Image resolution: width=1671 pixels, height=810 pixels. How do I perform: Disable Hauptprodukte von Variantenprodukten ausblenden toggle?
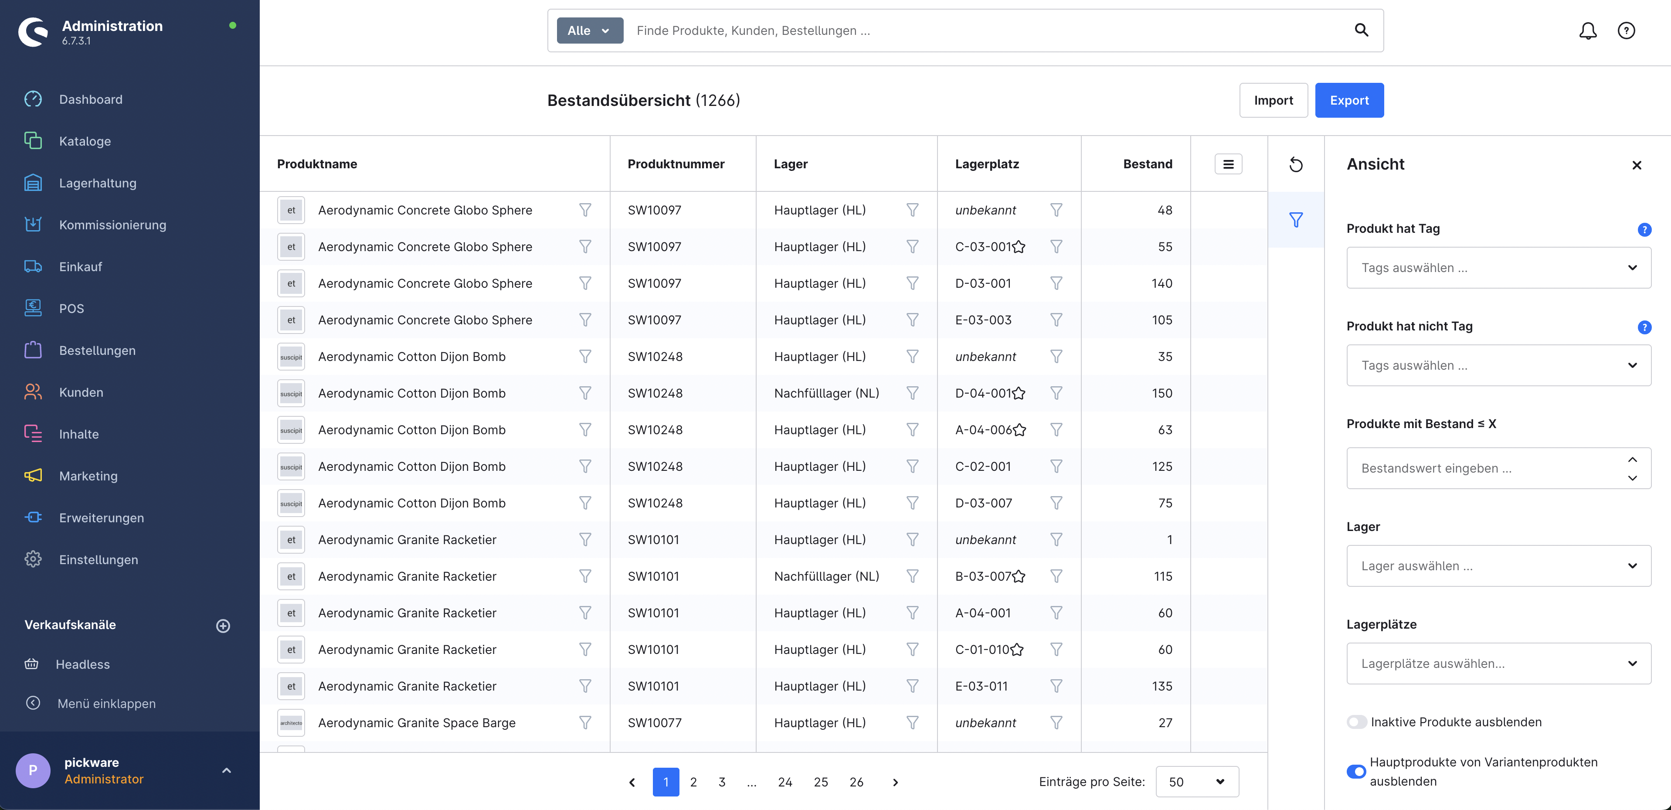coord(1356,771)
